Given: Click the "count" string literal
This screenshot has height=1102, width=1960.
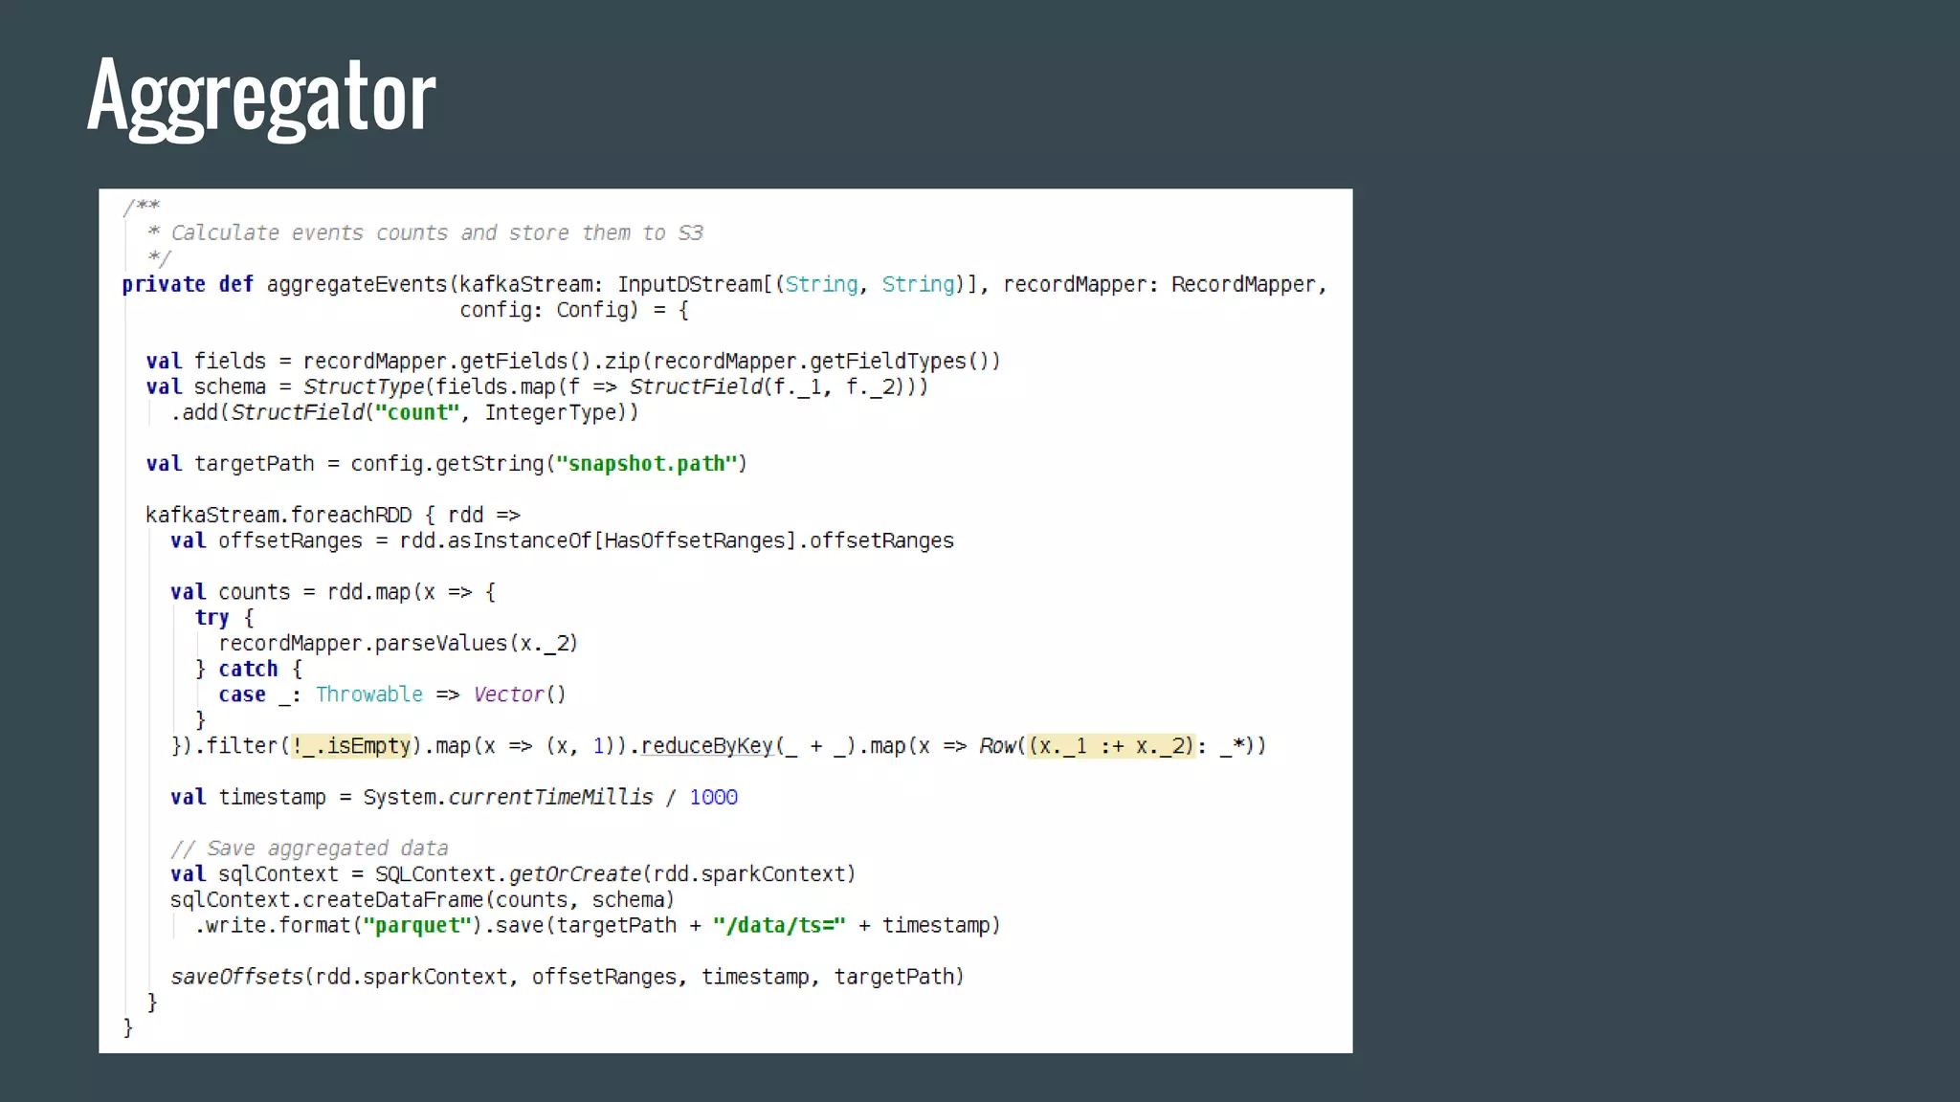Looking at the screenshot, I should [x=416, y=413].
